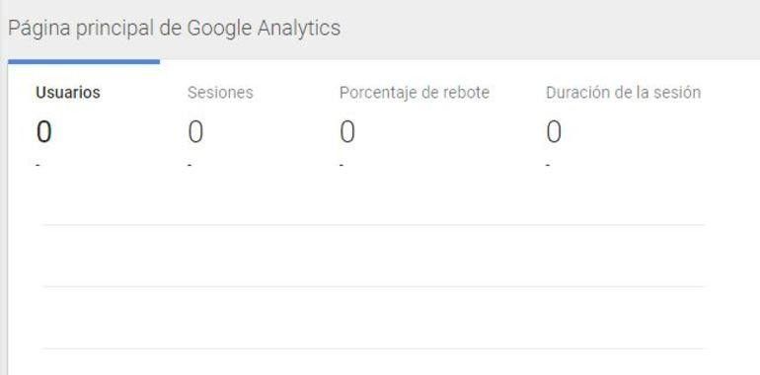Click empty chart area between upper gridlines

pos(373,256)
